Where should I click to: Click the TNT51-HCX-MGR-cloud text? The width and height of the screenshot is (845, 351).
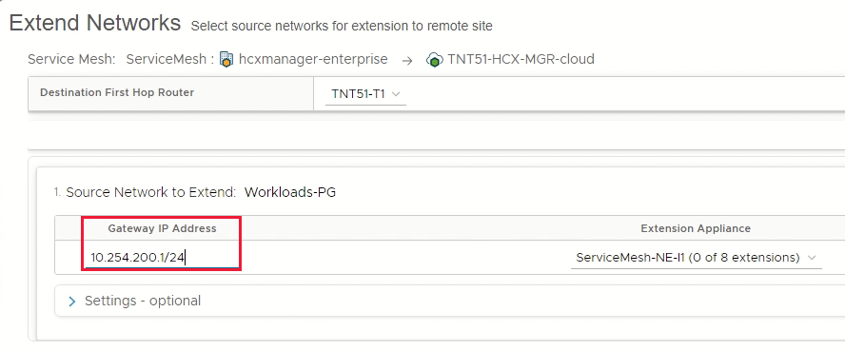pyautogui.click(x=521, y=59)
